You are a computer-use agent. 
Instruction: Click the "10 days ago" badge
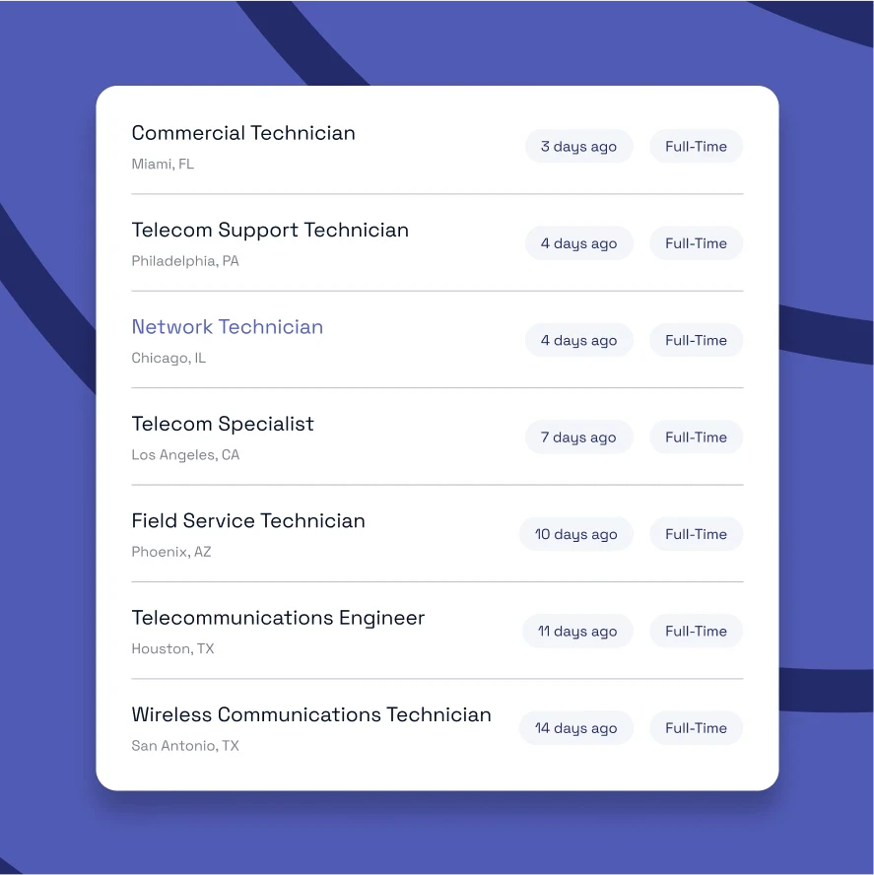tap(576, 534)
